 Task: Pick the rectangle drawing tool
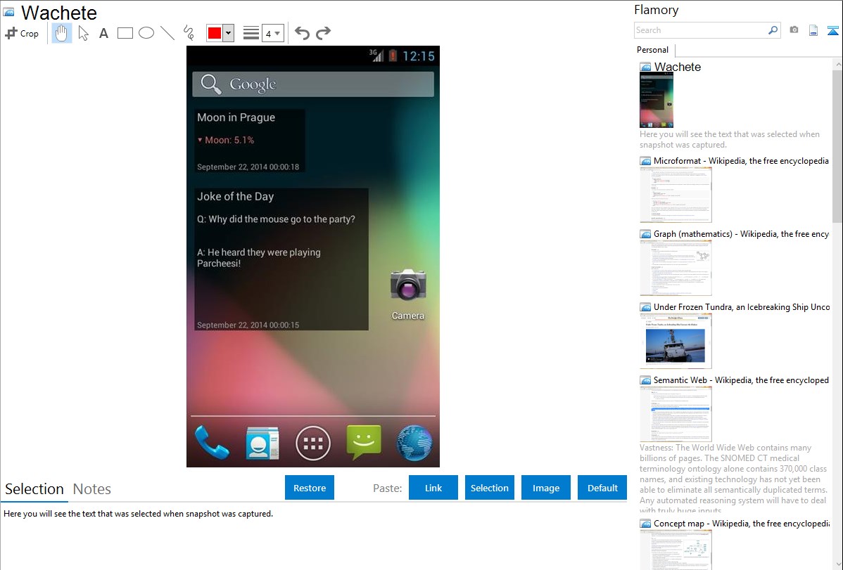click(x=125, y=33)
